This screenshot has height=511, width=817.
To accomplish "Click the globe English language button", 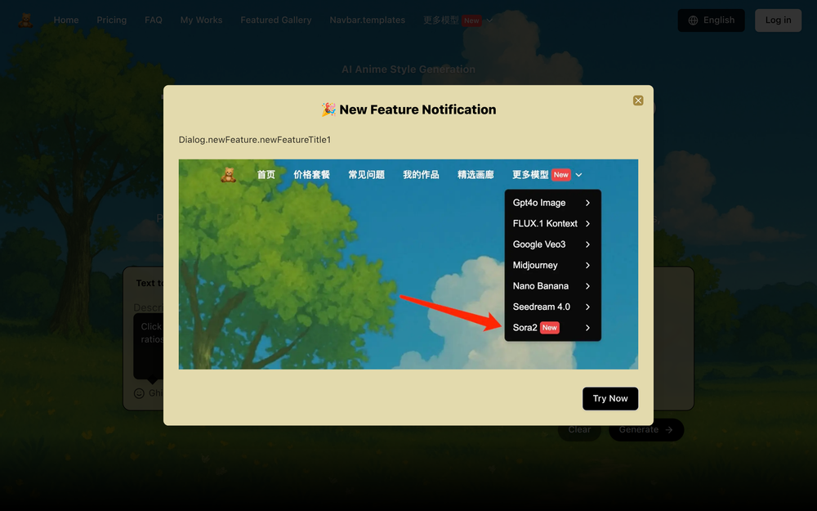I will click(x=712, y=20).
